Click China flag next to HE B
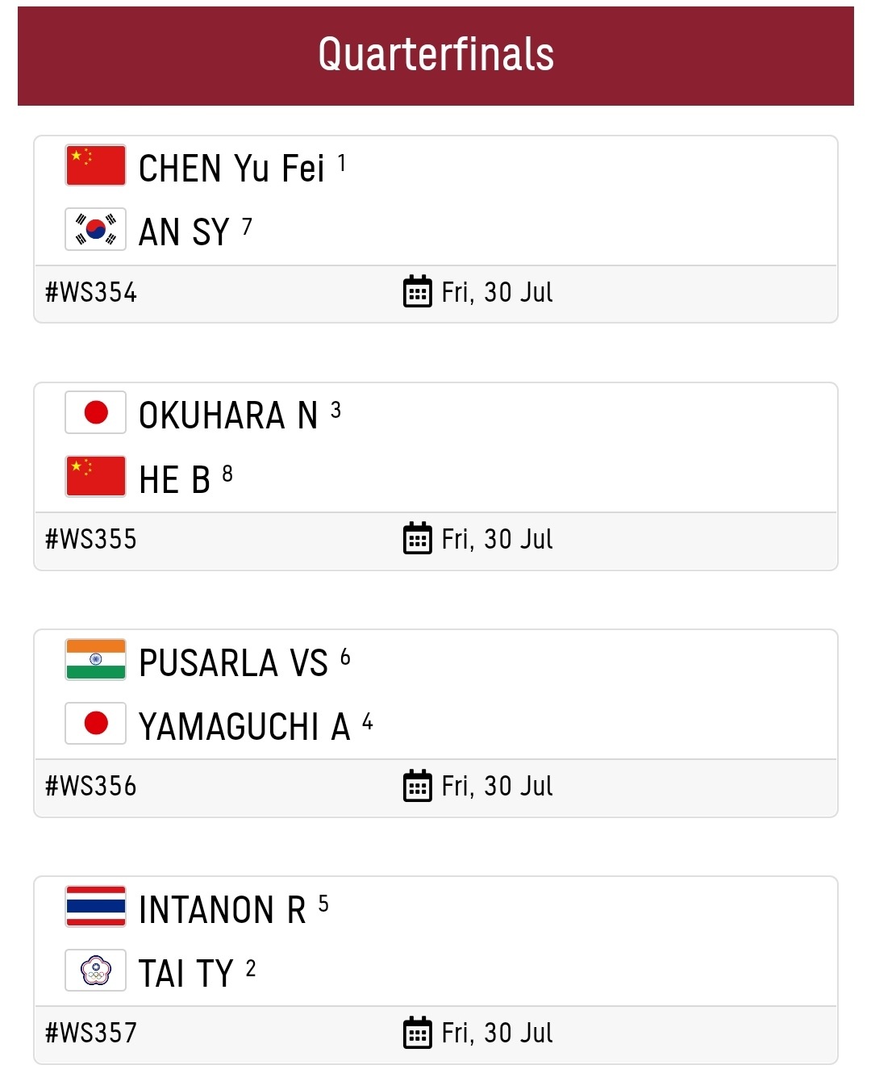Screen dimensions: 871x1090 click(95, 476)
